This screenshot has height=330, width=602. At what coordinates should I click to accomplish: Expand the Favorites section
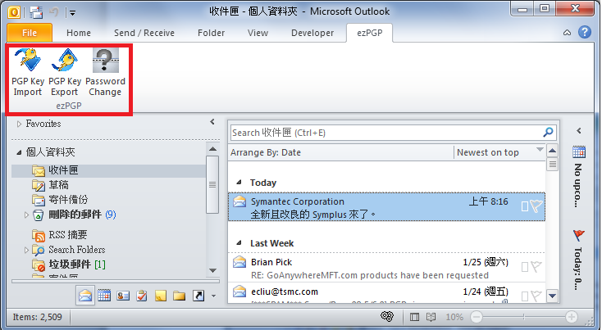(20, 124)
